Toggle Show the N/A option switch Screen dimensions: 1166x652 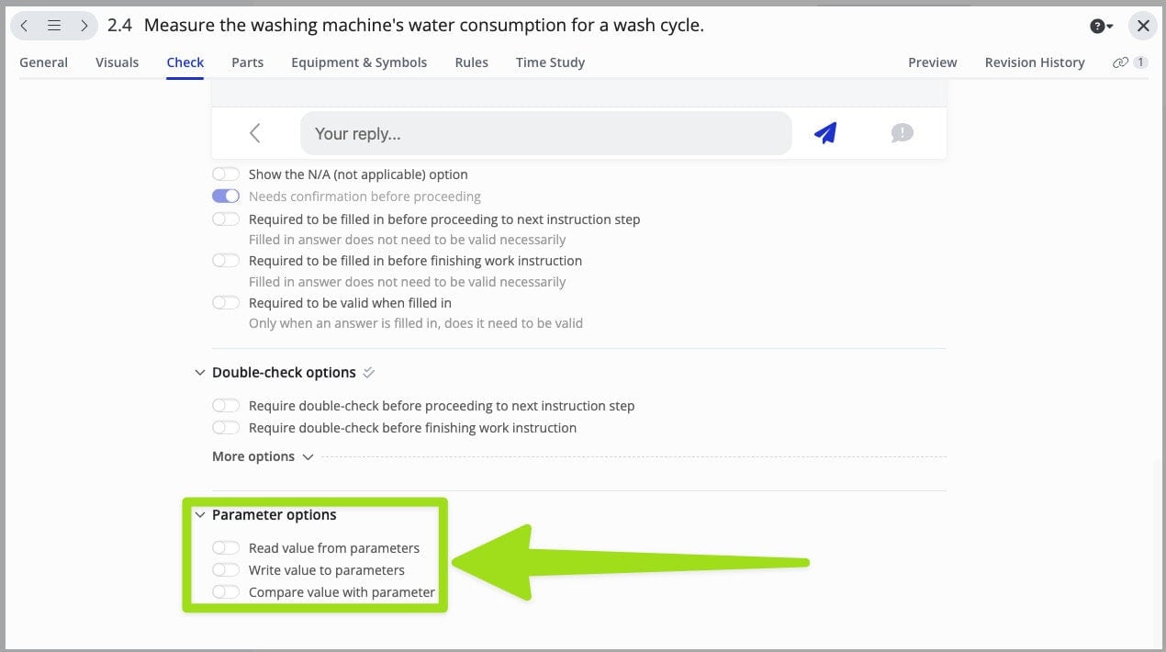point(226,174)
